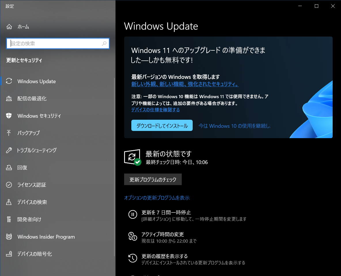
Task: Maximize the 設定 window
Action: pos(317,6)
